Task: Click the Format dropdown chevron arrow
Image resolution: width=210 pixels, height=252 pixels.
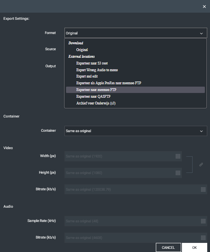Action: tap(201, 33)
